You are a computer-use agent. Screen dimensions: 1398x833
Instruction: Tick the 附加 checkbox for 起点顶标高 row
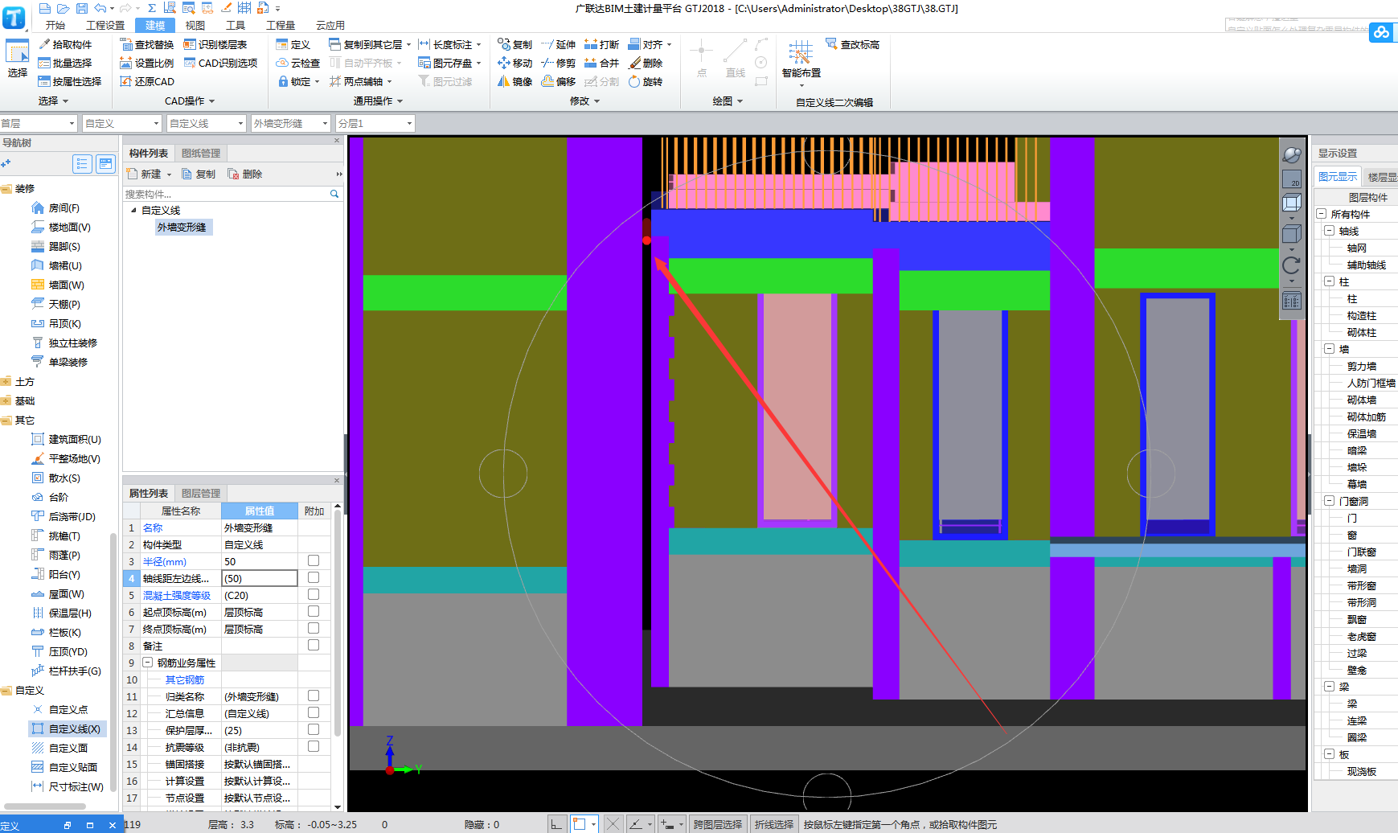tap(314, 611)
